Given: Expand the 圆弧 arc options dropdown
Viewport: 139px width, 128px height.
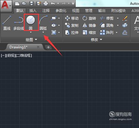Looking at the screenshot, I should click(43, 32).
